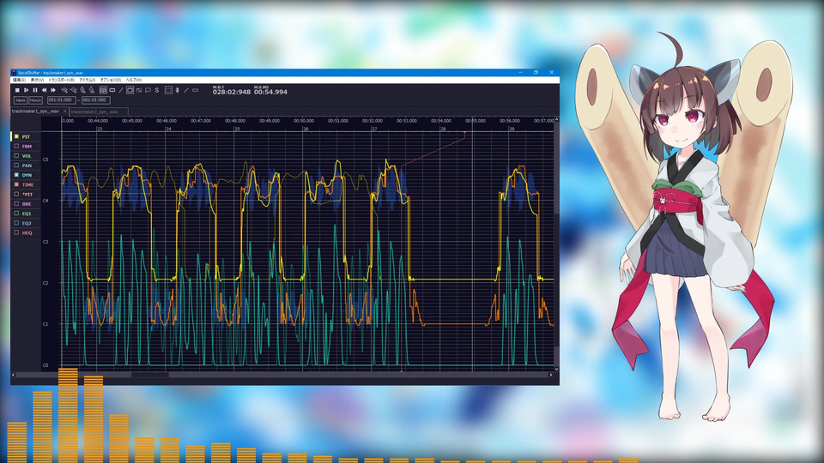The width and height of the screenshot is (824, 463).
Task: Select the TIME parameter label
Action: pyautogui.click(x=27, y=185)
